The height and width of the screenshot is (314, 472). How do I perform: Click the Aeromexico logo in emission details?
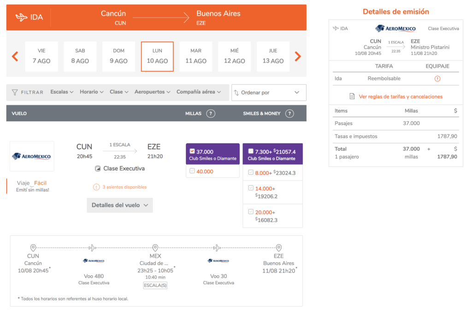click(x=395, y=29)
